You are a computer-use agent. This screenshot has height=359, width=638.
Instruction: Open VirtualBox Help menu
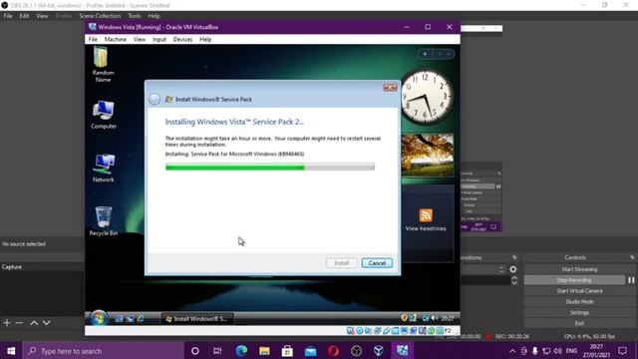point(205,40)
